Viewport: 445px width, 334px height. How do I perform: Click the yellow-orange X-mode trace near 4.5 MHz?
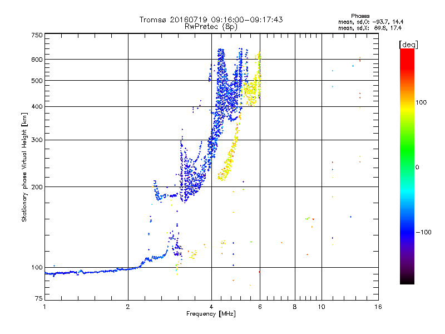click(x=229, y=159)
